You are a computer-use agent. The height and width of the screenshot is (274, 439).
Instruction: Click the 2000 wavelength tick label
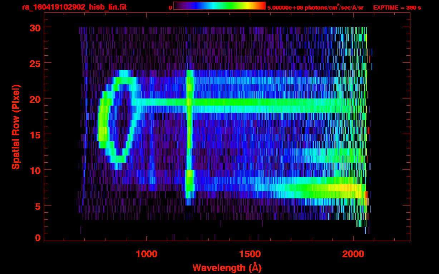click(x=353, y=254)
